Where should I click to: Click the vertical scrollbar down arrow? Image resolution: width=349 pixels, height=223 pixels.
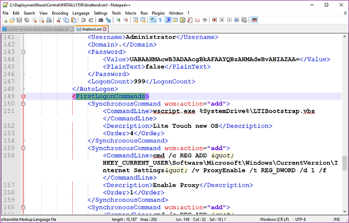345,211
